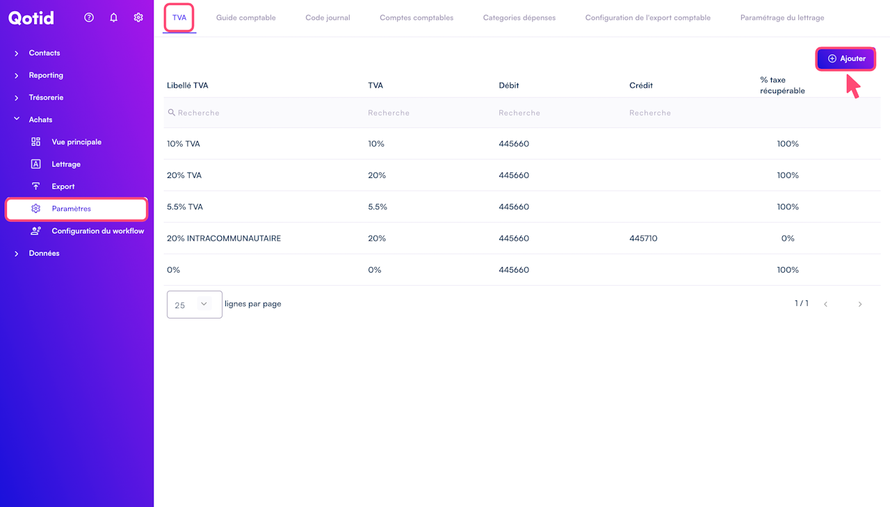Viewport: 890px width, 507px height.
Task: Click the Vue principale grid icon
Action: (36, 142)
